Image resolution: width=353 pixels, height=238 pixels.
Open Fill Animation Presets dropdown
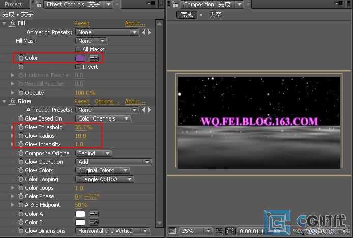(107, 32)
